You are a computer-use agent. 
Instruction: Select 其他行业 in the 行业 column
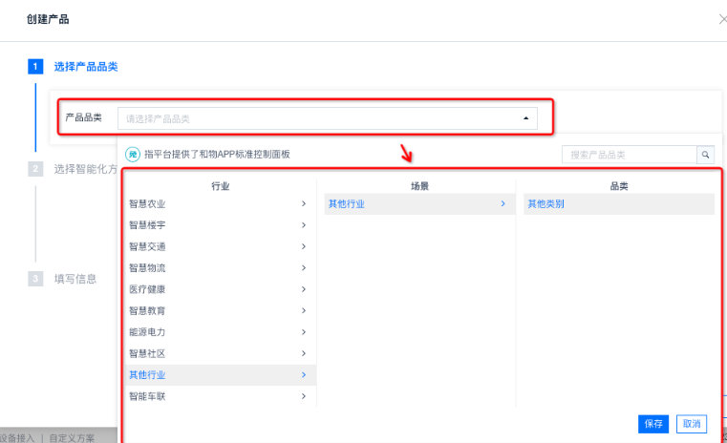coord(148,375)
